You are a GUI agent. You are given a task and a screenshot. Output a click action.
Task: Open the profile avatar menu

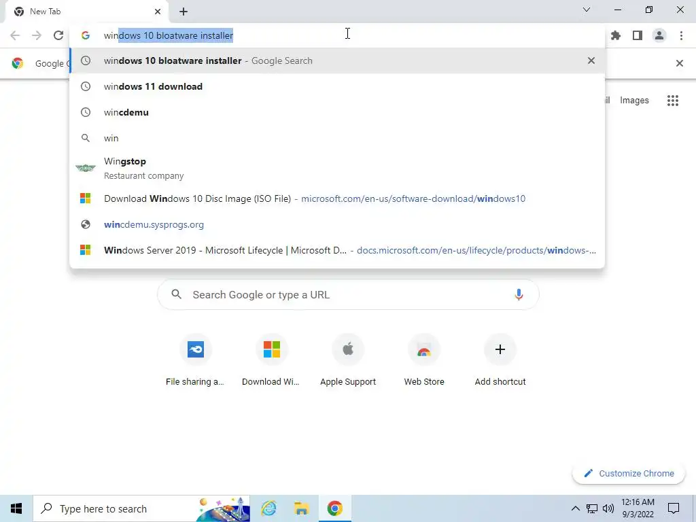point(659,35)
